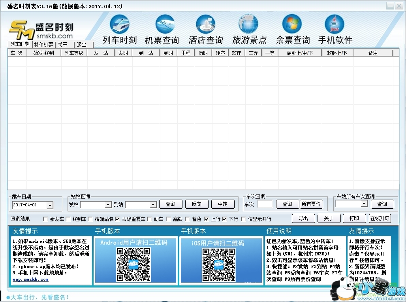The image size is (406, 302).
Task: Expand the 发站 station dropdown
Action: pos(108,205)
